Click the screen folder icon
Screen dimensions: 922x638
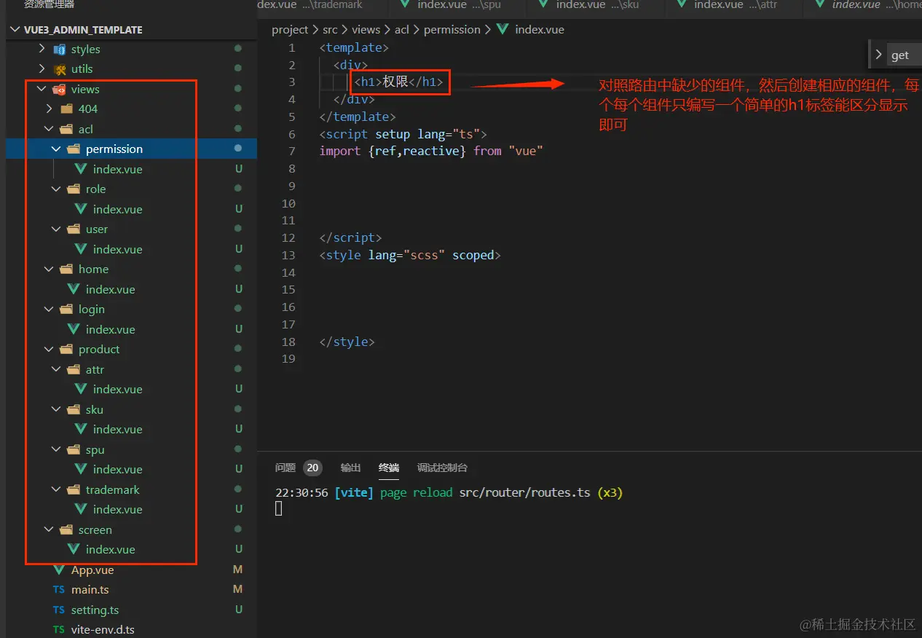[67, 529]
